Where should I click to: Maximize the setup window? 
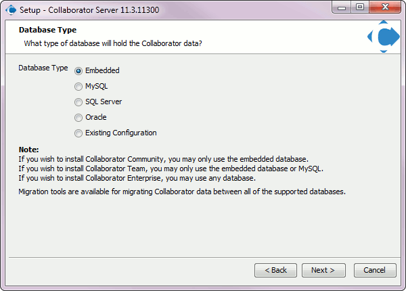point(359,8)
